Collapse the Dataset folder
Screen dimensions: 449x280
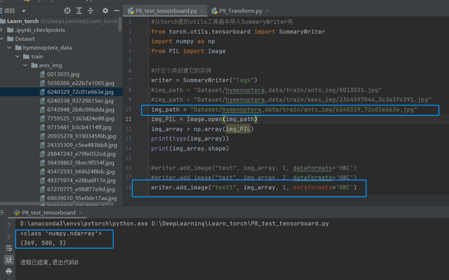[2, 39]
